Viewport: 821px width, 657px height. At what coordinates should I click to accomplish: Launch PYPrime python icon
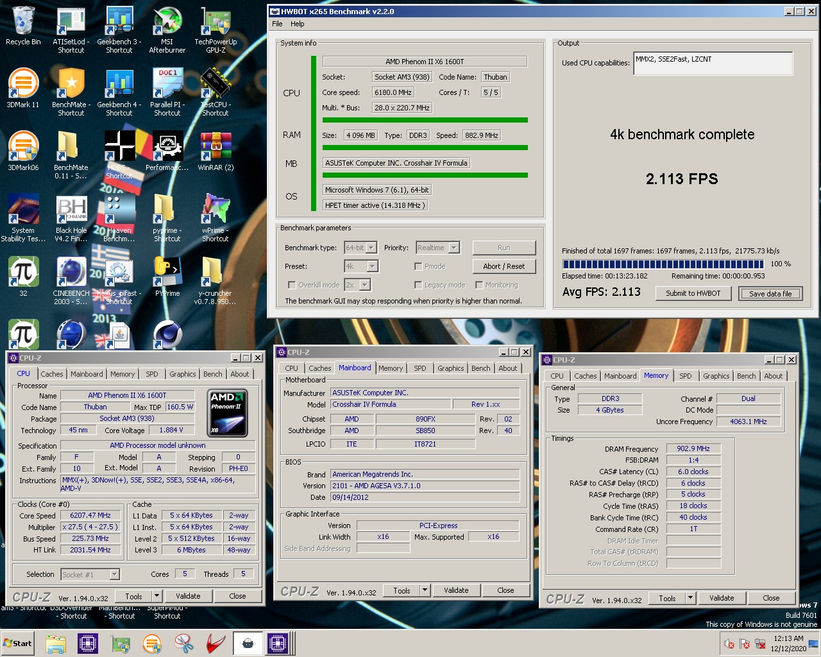[167, 277]
